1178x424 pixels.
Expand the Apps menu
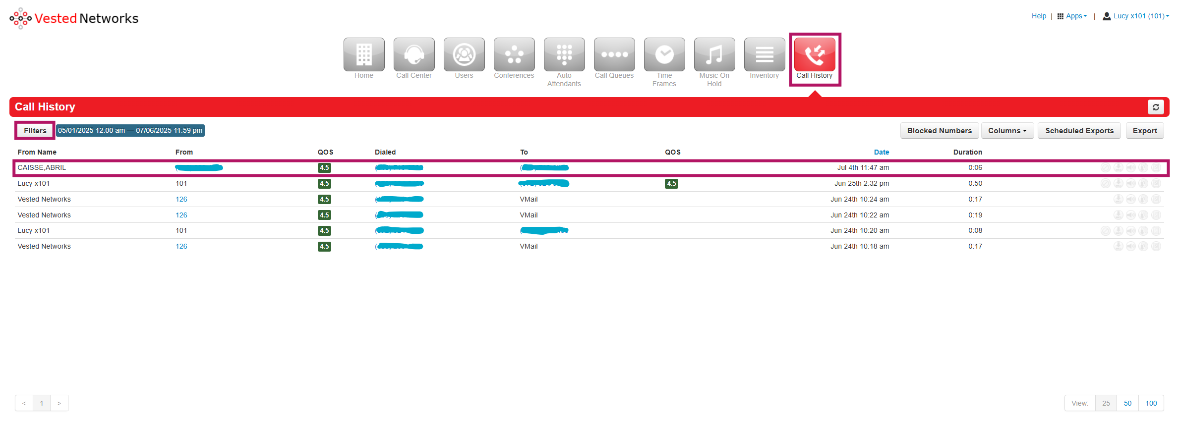point(1071,16)
